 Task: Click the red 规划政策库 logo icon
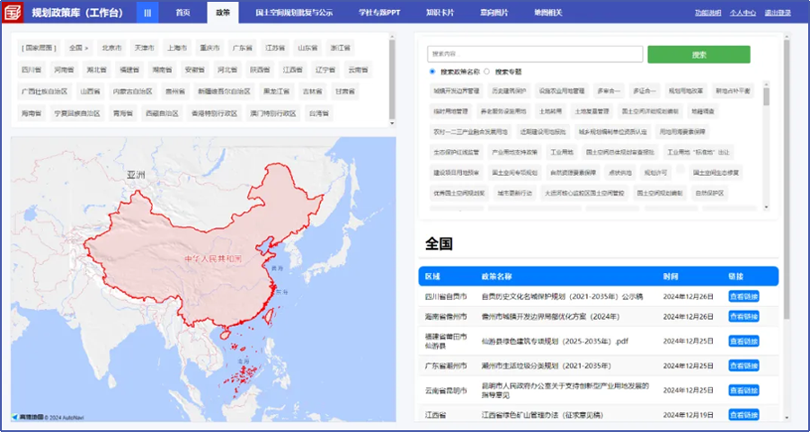click(x=13, y=13)
